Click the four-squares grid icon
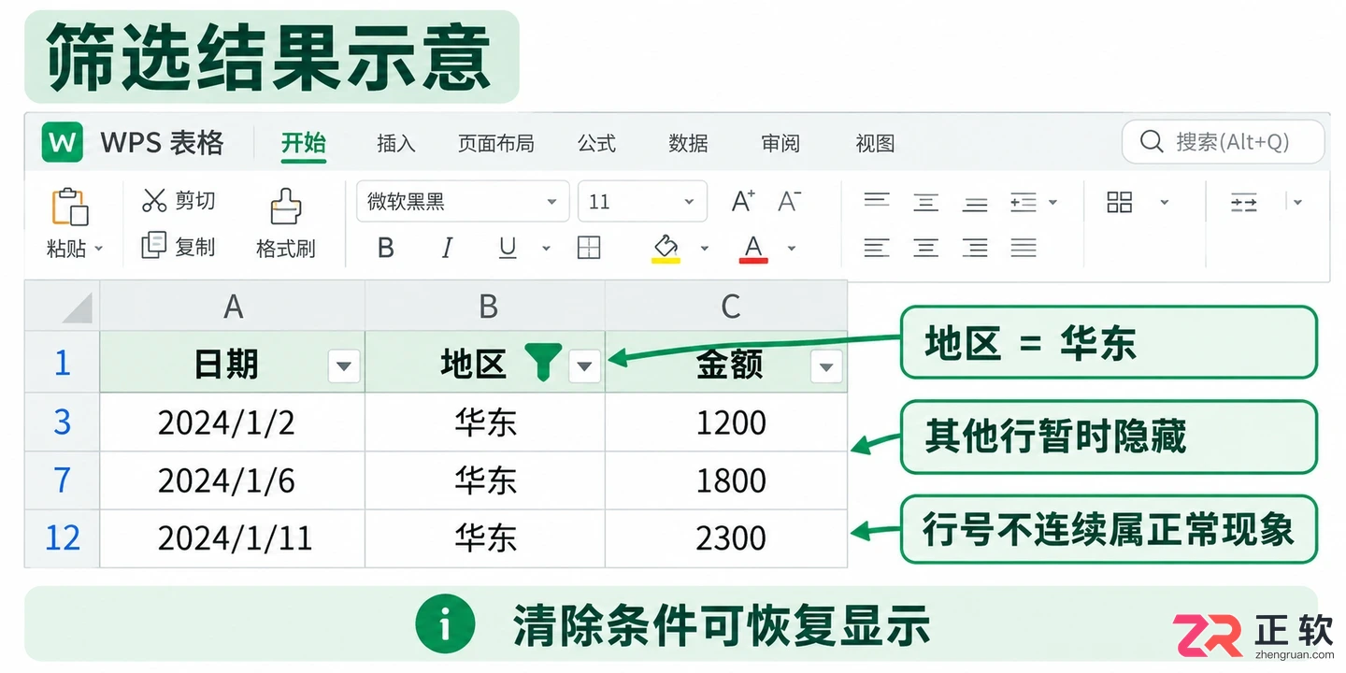The height and width of the screenshot is (673, 1346). click(x=1120, y=202)
